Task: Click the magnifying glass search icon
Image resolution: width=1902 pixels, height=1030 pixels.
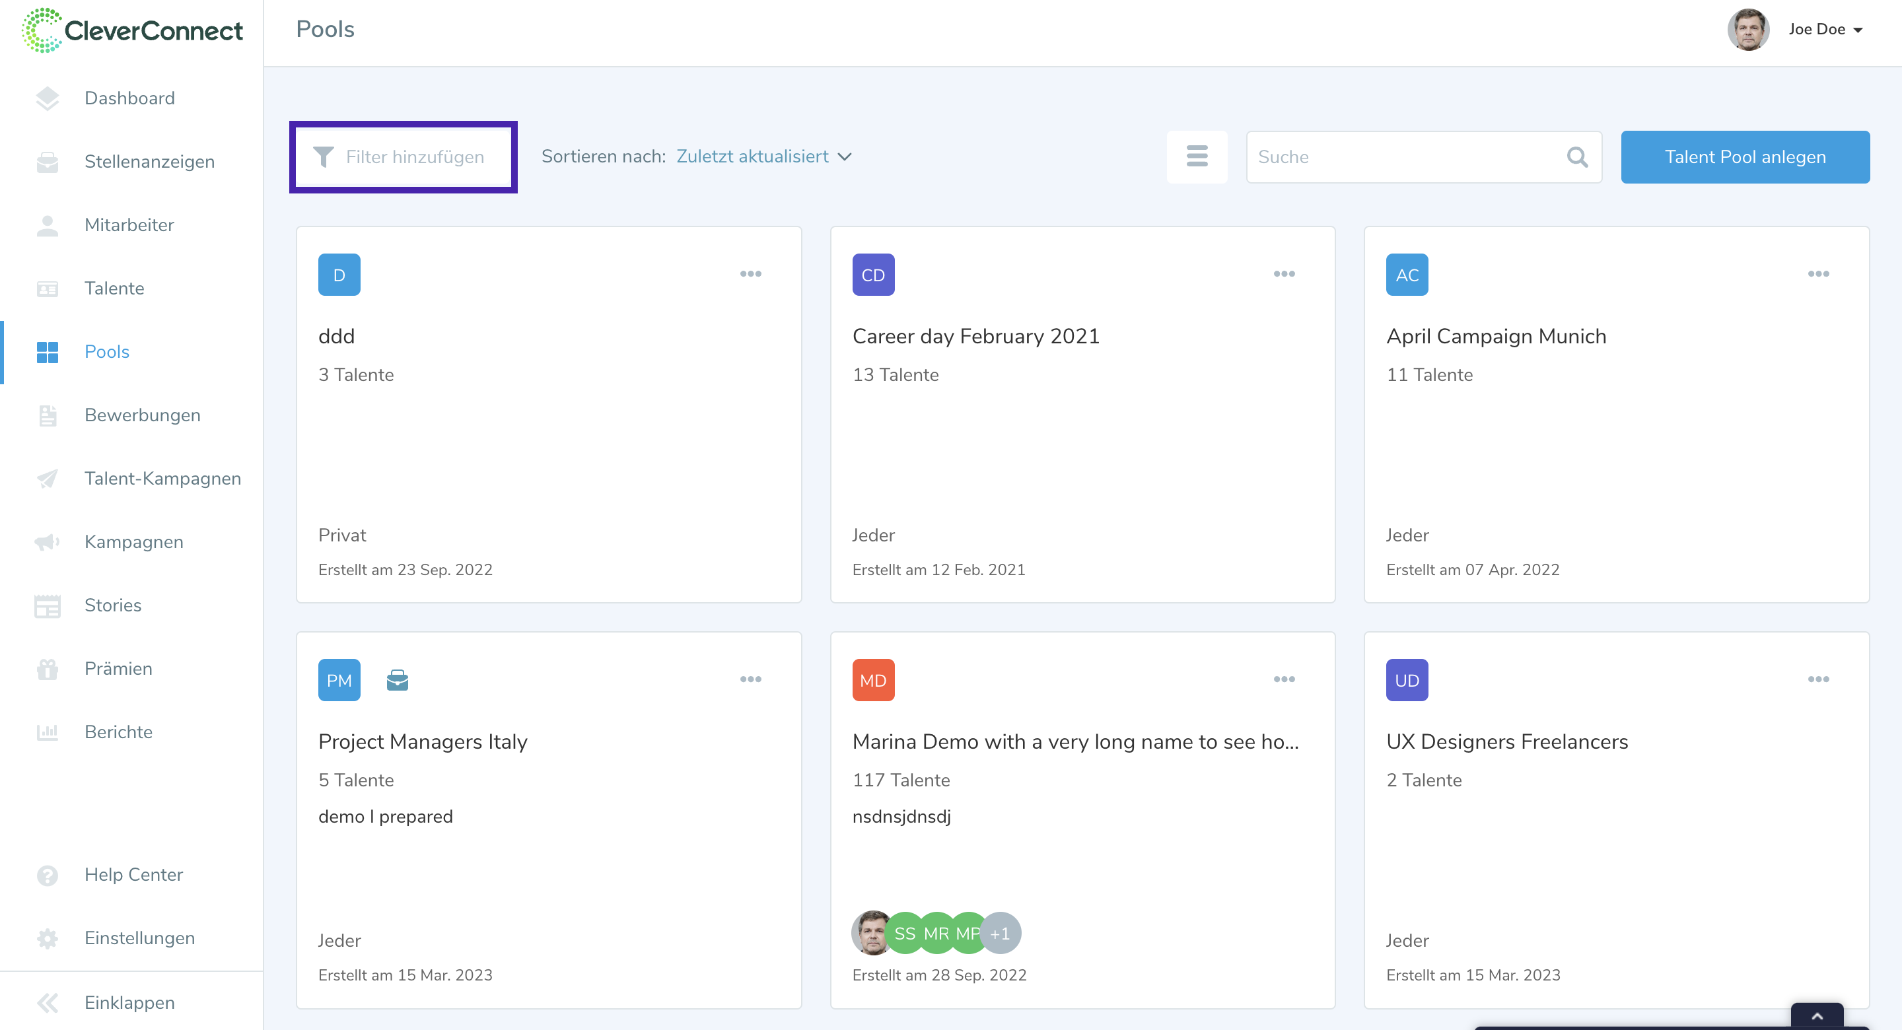Action: point(1576,156)
